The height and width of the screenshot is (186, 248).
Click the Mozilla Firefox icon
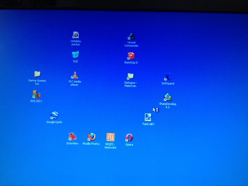pos(91,137)
